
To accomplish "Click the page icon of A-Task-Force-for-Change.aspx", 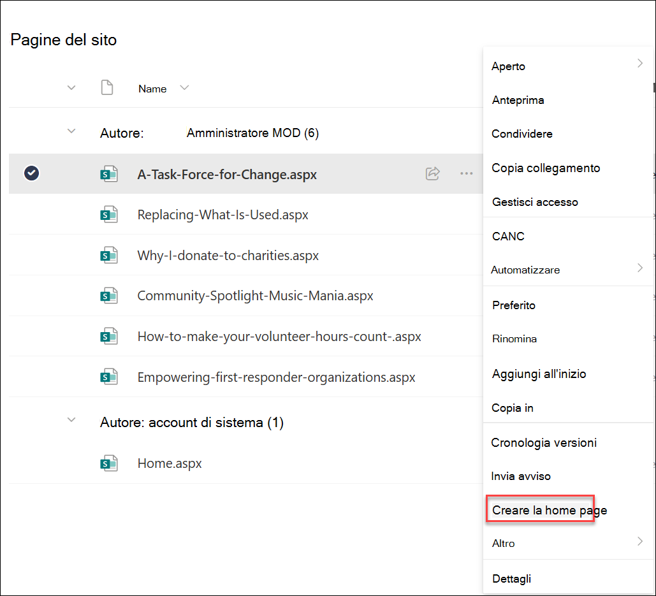I will pos(109,174).
